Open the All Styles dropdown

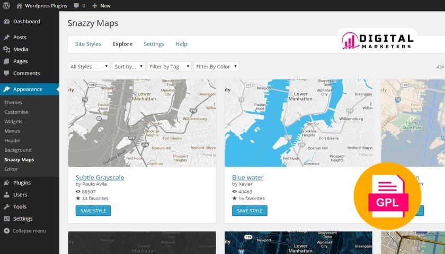pyautogui.click(x=89, y=67)
